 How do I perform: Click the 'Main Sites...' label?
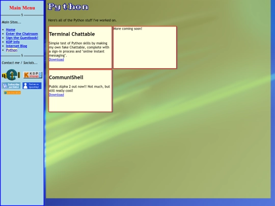click(11, 22)
